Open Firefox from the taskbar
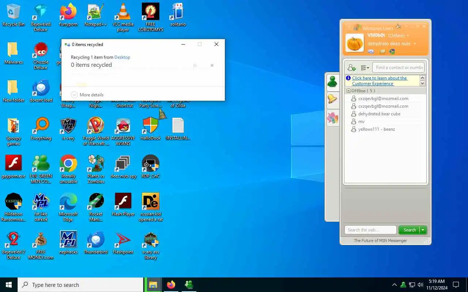468x292 pixels. pyautogui.click(x=171, y=285)
